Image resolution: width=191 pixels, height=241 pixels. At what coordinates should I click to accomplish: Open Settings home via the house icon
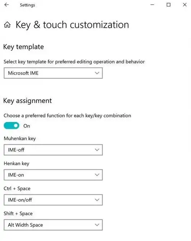point(7,25)
